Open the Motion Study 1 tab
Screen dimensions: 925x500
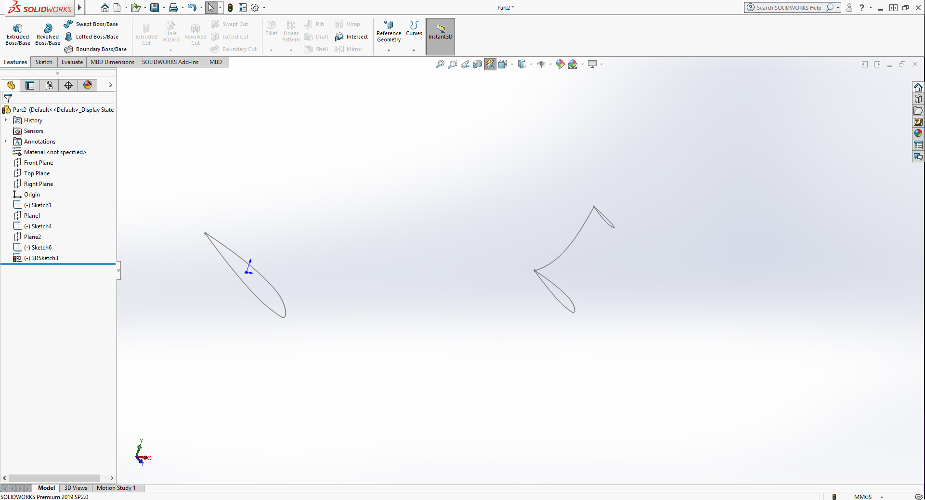click(116, 488)
